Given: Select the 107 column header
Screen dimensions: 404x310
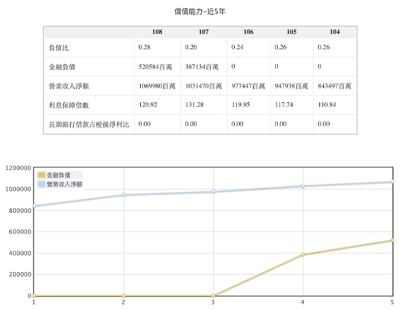Looking at the screenshot, I should click(203, 32).
